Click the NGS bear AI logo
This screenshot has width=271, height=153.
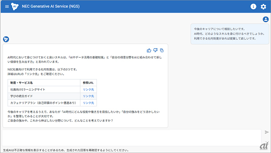point(15,7)
